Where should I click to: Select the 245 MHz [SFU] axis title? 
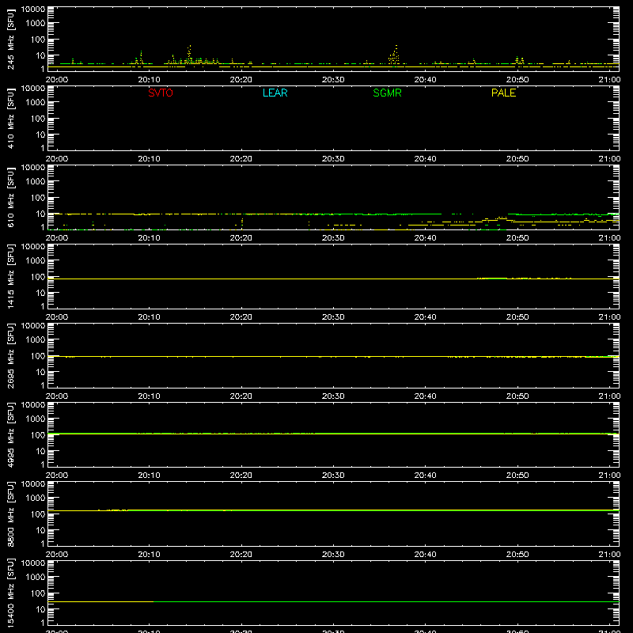pos(11,38)
